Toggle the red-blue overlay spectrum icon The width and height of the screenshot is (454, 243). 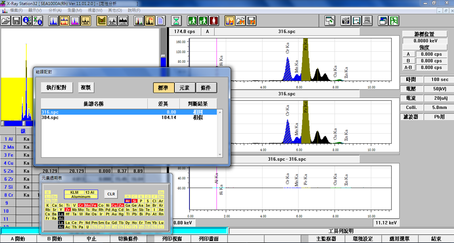coord(64,21)
